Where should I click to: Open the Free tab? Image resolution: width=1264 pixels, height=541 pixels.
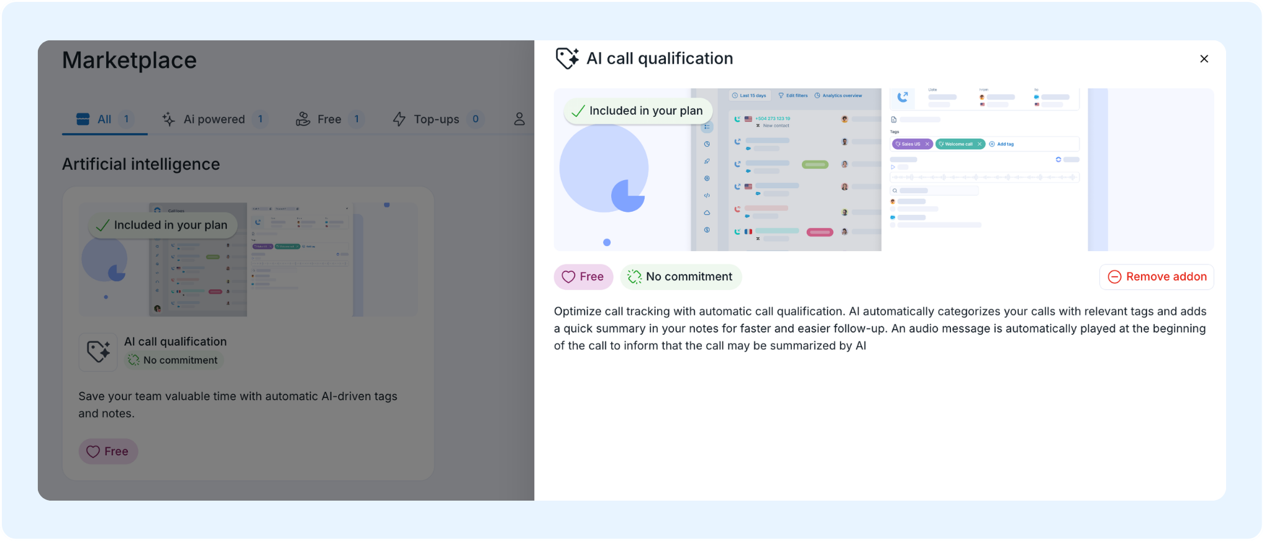[329, 119]
